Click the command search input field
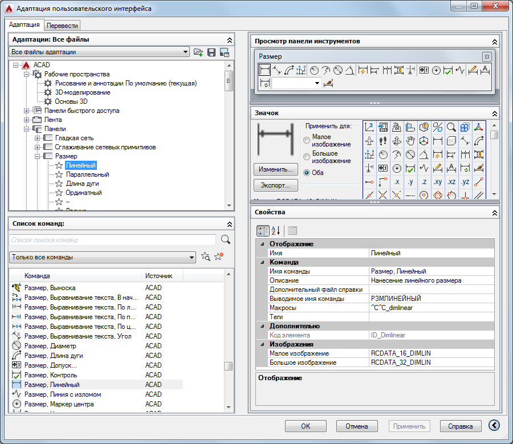 click(x=112, y=240)
